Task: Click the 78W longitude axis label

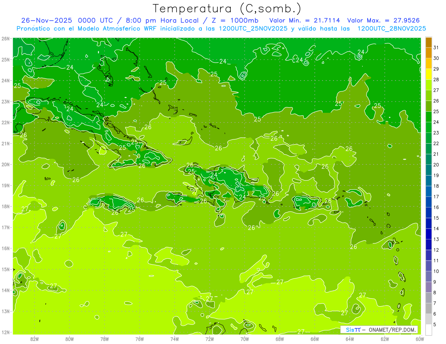Action: click(104, 339)
